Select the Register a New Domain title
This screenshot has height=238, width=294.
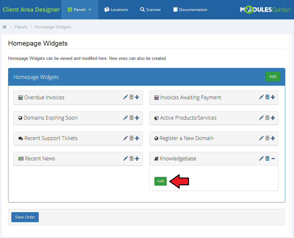[186, 138]
